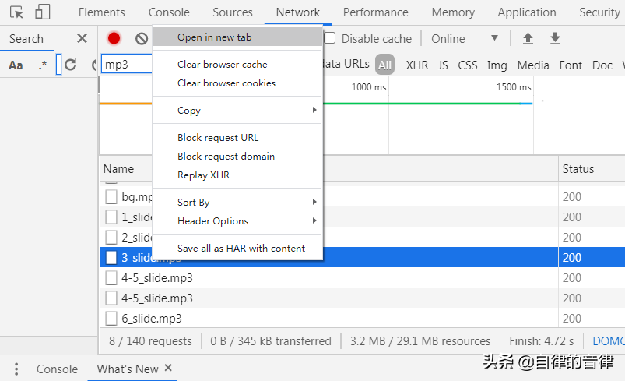Open the three-dot drawer menu icon
Screen dimensions: 625x381
[16, 369]
